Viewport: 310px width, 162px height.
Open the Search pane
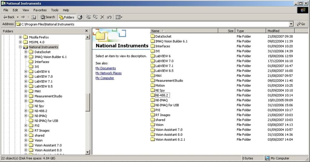click(x=48, y=17)
